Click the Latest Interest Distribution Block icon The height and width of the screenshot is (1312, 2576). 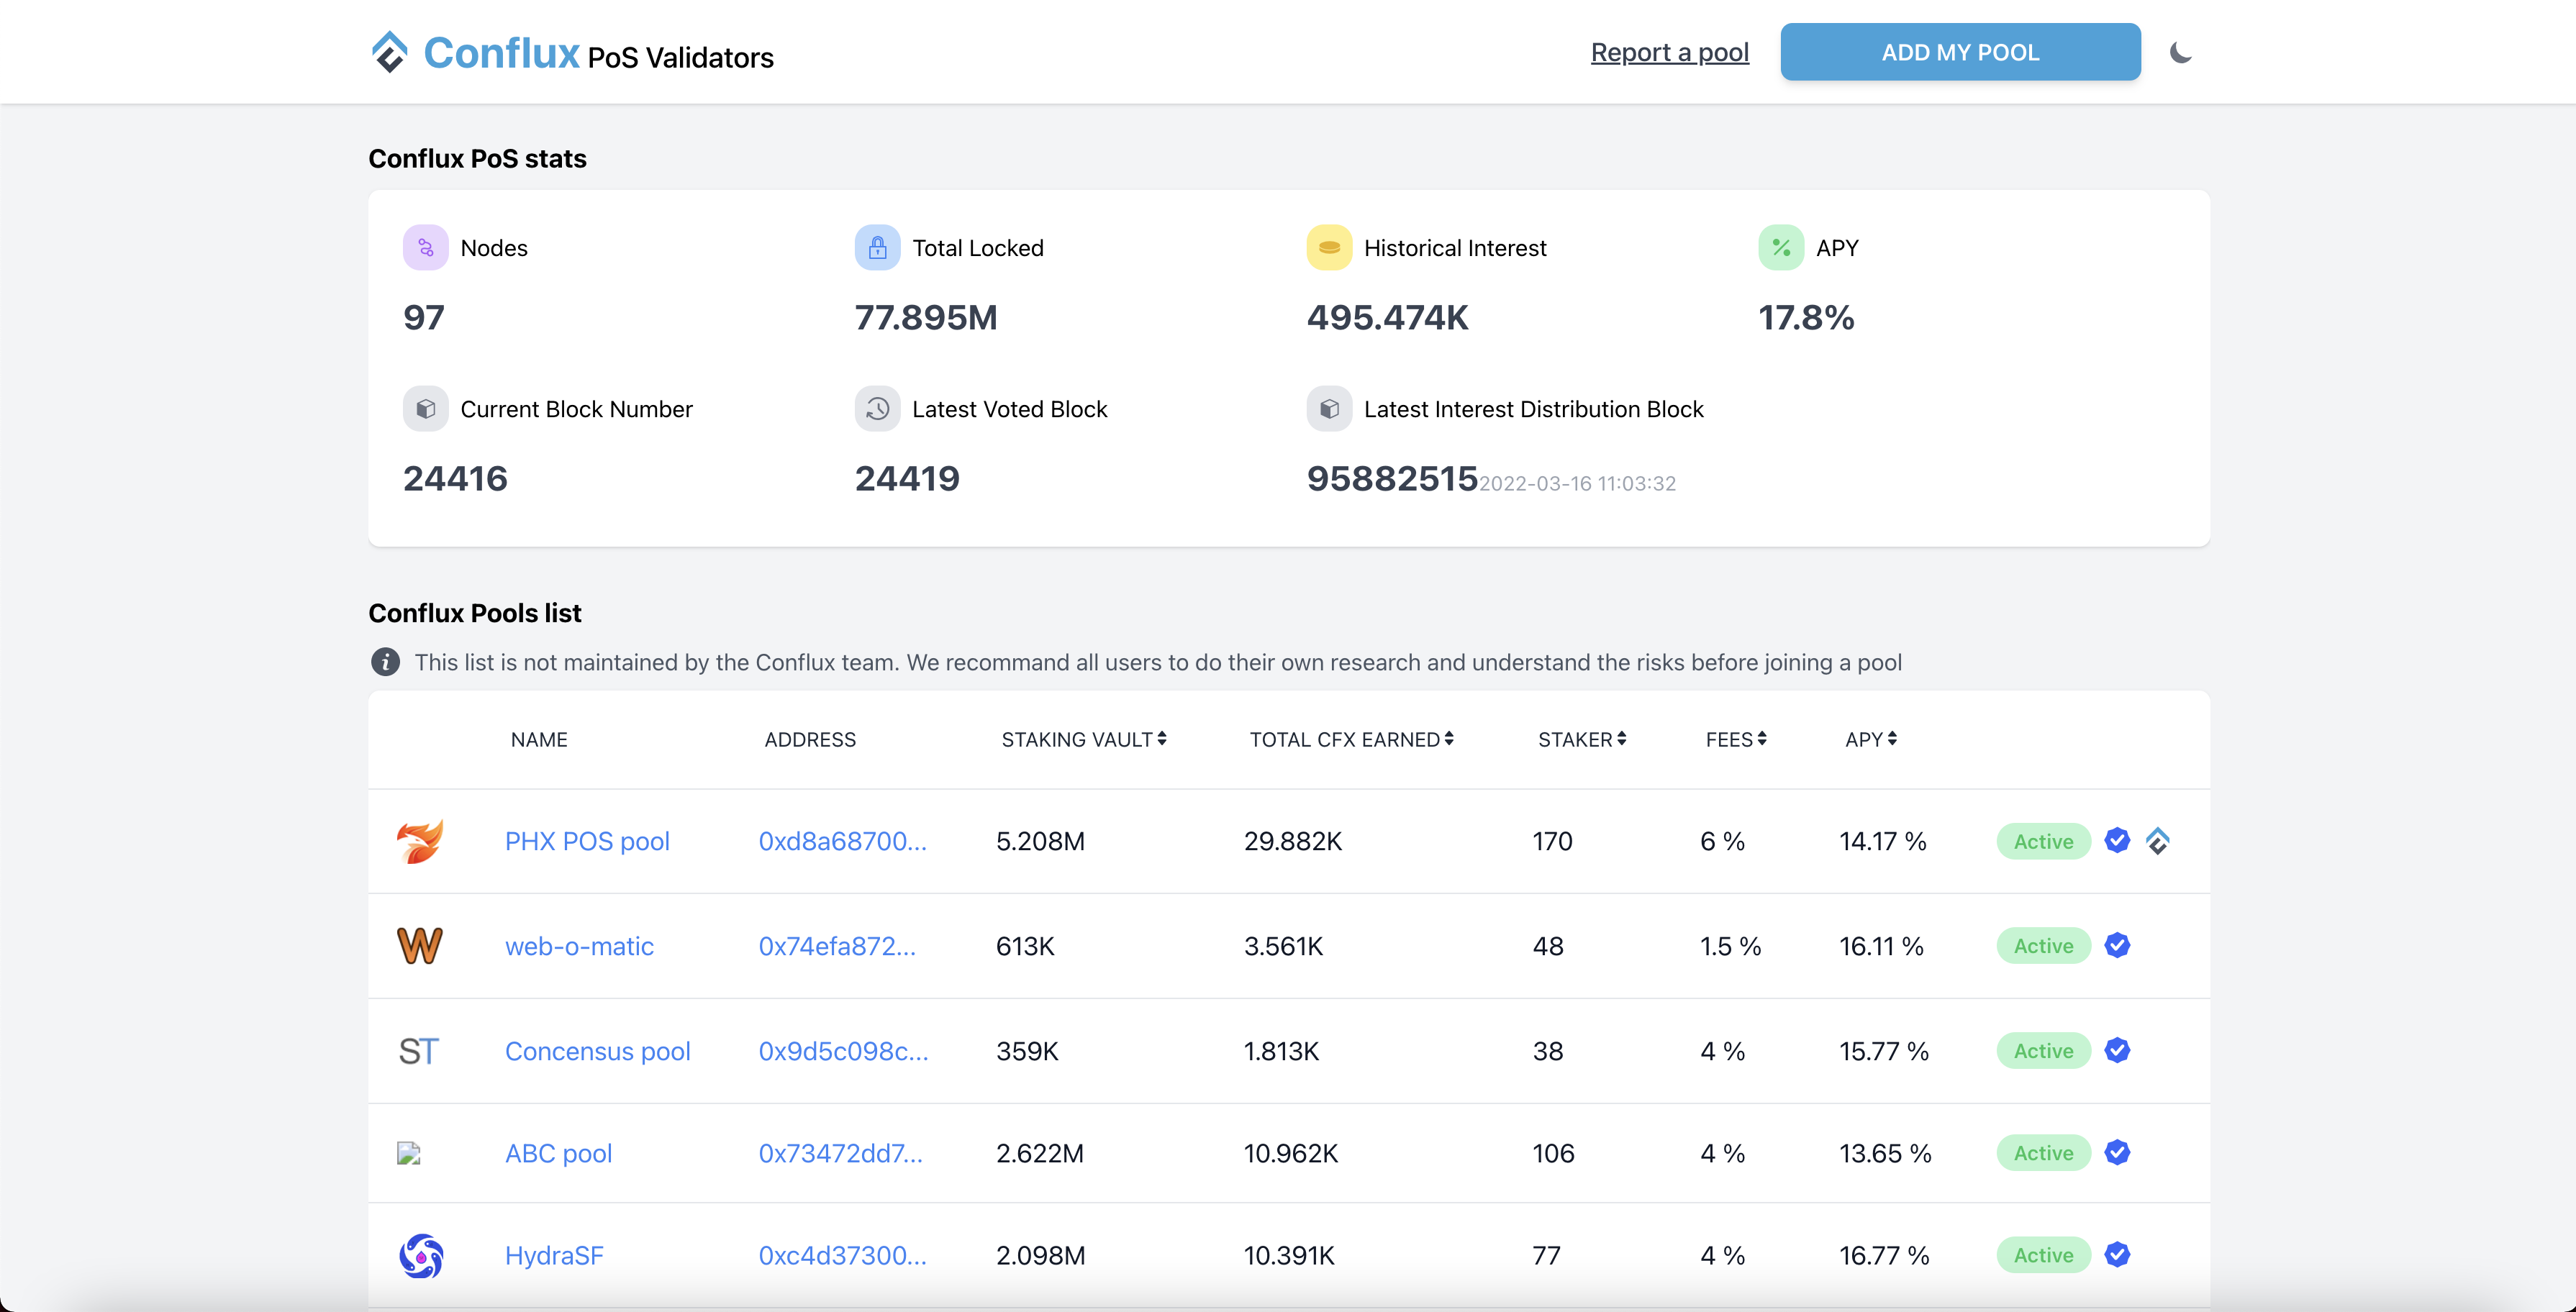pos(1329,409)
